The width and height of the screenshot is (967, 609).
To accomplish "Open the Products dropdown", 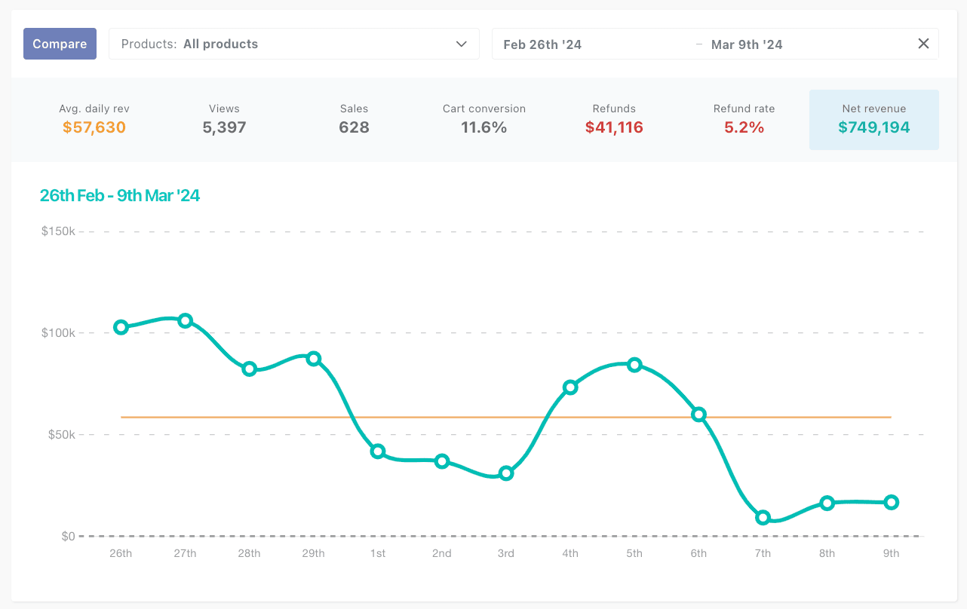I will coord(294,44).
